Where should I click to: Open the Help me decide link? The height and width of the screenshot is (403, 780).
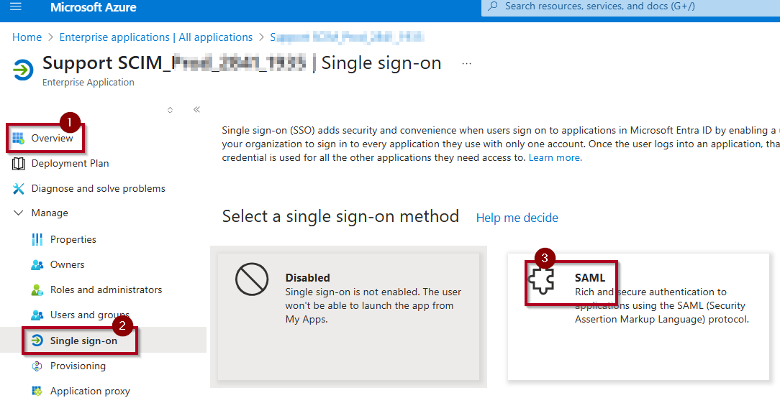tap(517, 218)
